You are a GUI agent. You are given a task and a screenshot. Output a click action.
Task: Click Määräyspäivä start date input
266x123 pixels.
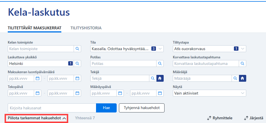click(103, 93)
